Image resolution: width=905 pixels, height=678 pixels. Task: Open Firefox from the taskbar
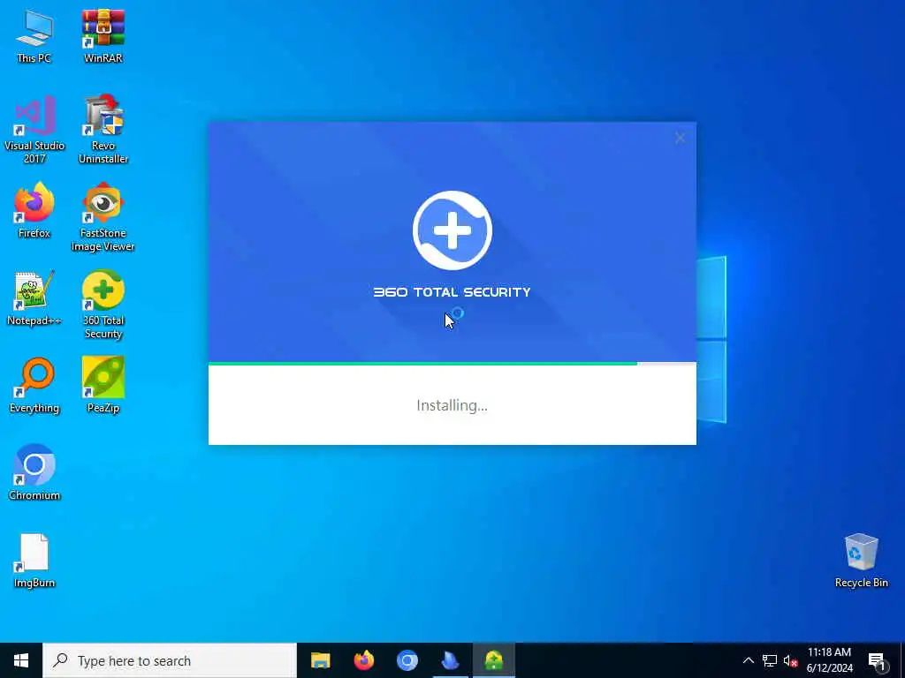(363, 660)
